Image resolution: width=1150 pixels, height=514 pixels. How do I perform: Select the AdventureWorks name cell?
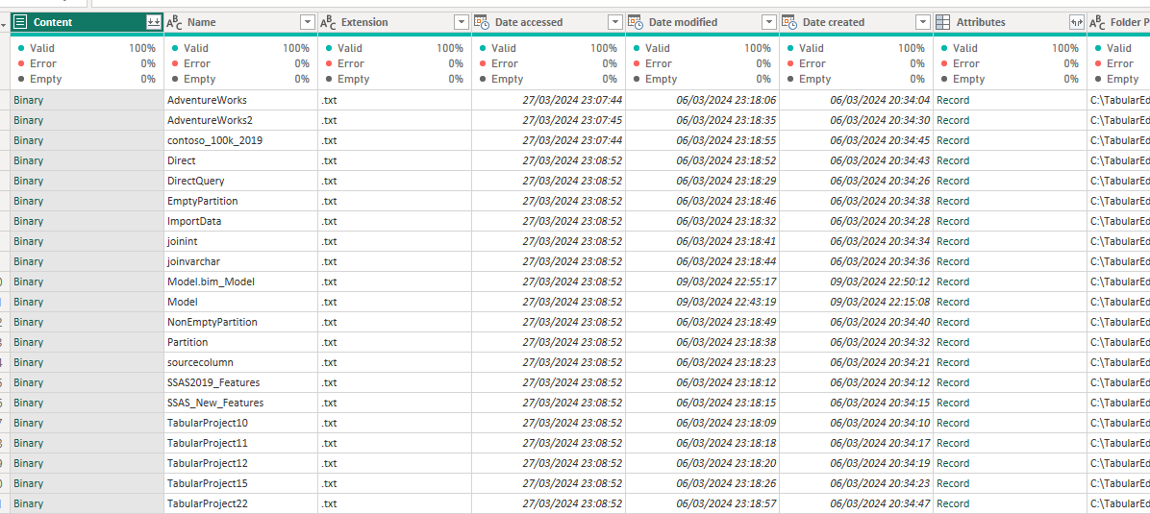[x=240, y=100]
